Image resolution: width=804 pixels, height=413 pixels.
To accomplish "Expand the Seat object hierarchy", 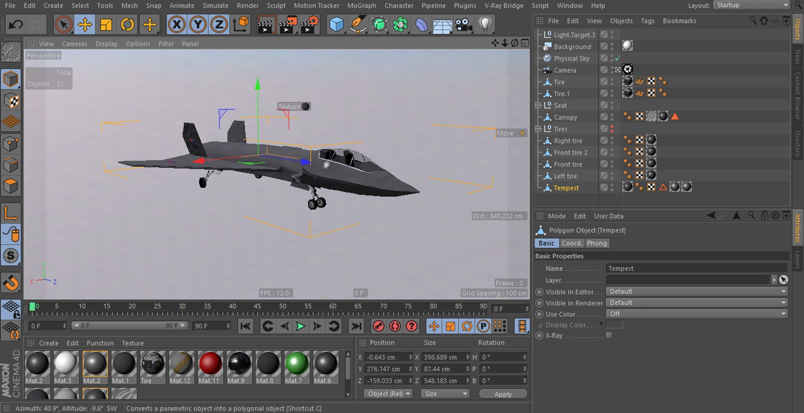I will pos(538,105).
